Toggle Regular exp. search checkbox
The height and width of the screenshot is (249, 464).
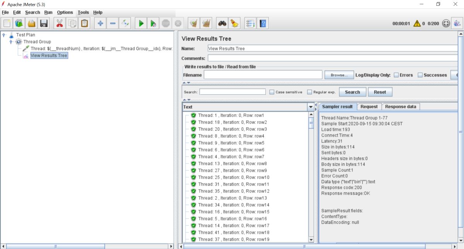[x=310, y=92]
